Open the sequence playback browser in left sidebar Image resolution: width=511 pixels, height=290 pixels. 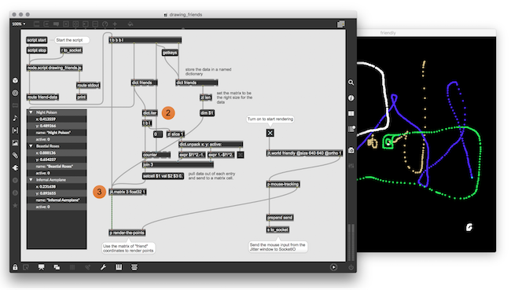tap(15, 130)
